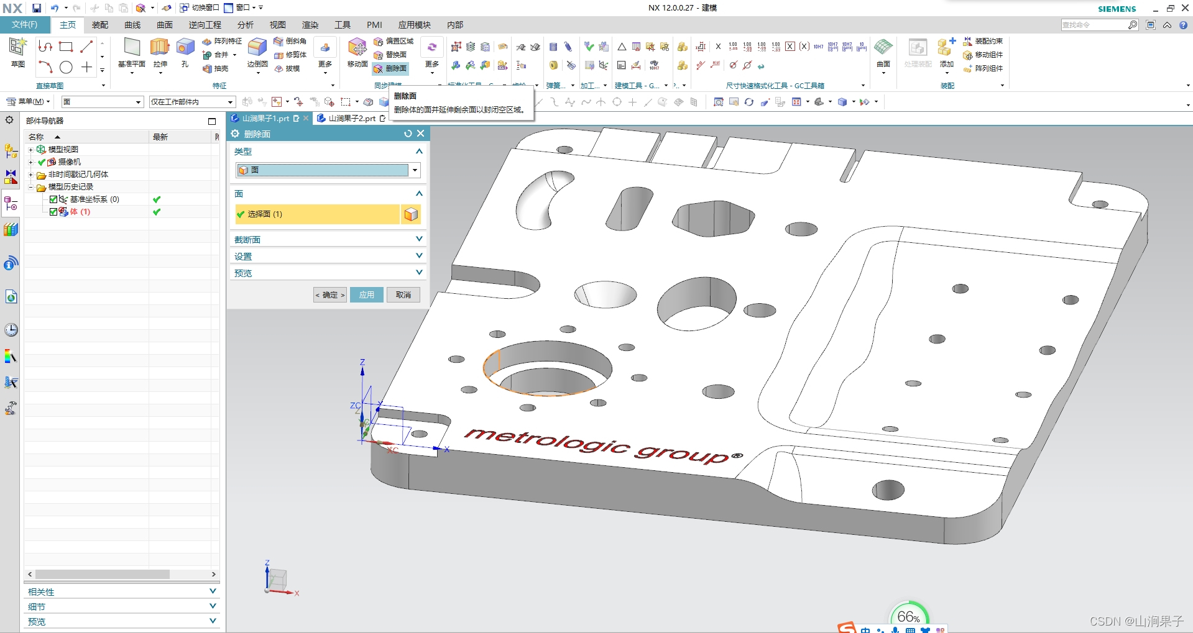Screen dimensions: 1193x633
Task: Open the history clock sidebar tab
Action: pos(11,330)
